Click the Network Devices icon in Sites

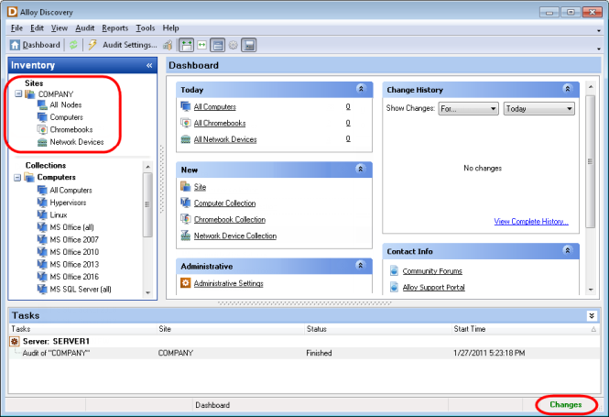point(42,142)
